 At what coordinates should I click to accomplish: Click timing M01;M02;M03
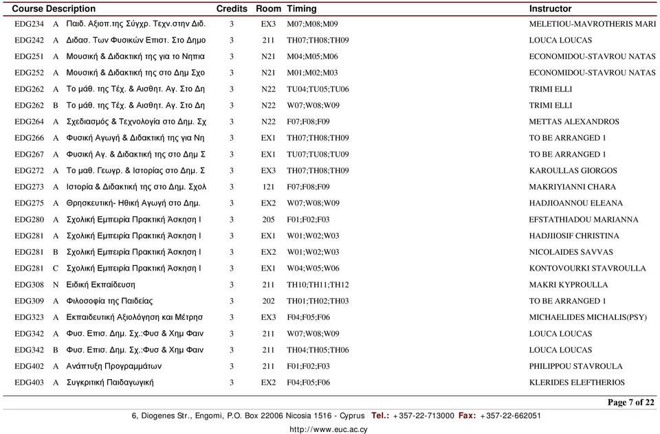coord(312,73)
